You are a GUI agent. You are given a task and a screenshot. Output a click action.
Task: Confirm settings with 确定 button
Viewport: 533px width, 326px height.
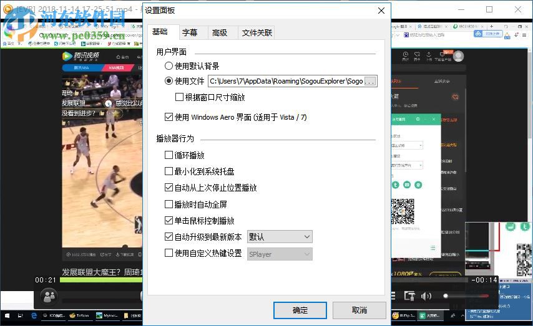tap(300, 310)
